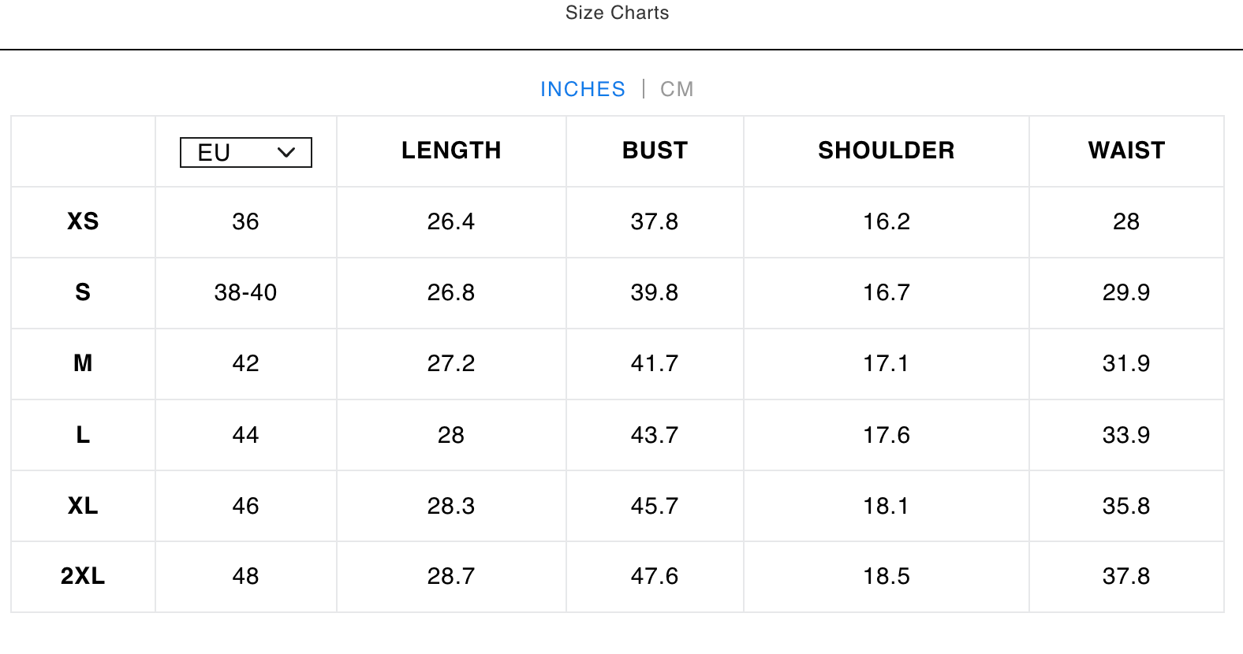Select the S size row label
The height and width of the screenshot is (654, 1243).
point(83,292)
